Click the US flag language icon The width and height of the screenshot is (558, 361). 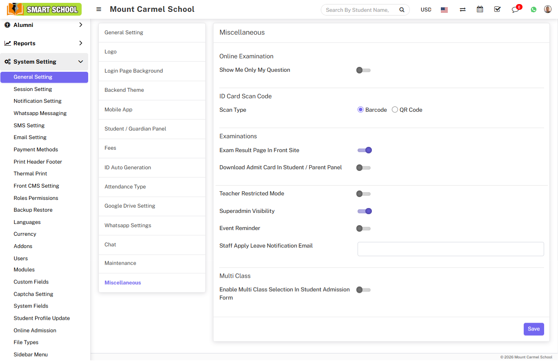[445, 10]
